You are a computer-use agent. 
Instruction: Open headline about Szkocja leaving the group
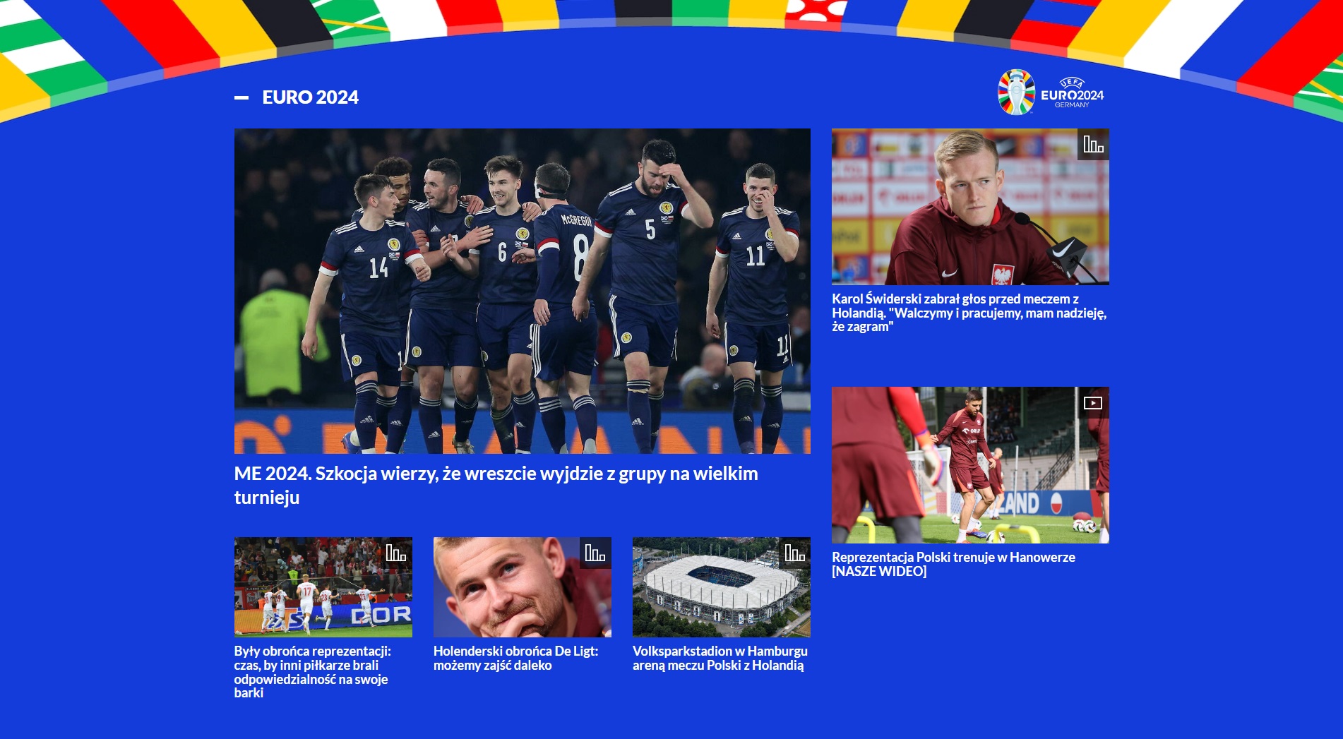[496, 486]
